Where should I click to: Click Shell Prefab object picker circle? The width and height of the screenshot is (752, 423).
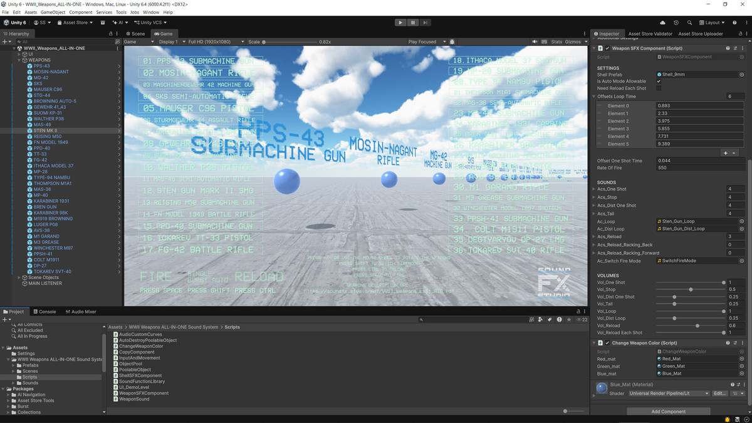(742, 75)
